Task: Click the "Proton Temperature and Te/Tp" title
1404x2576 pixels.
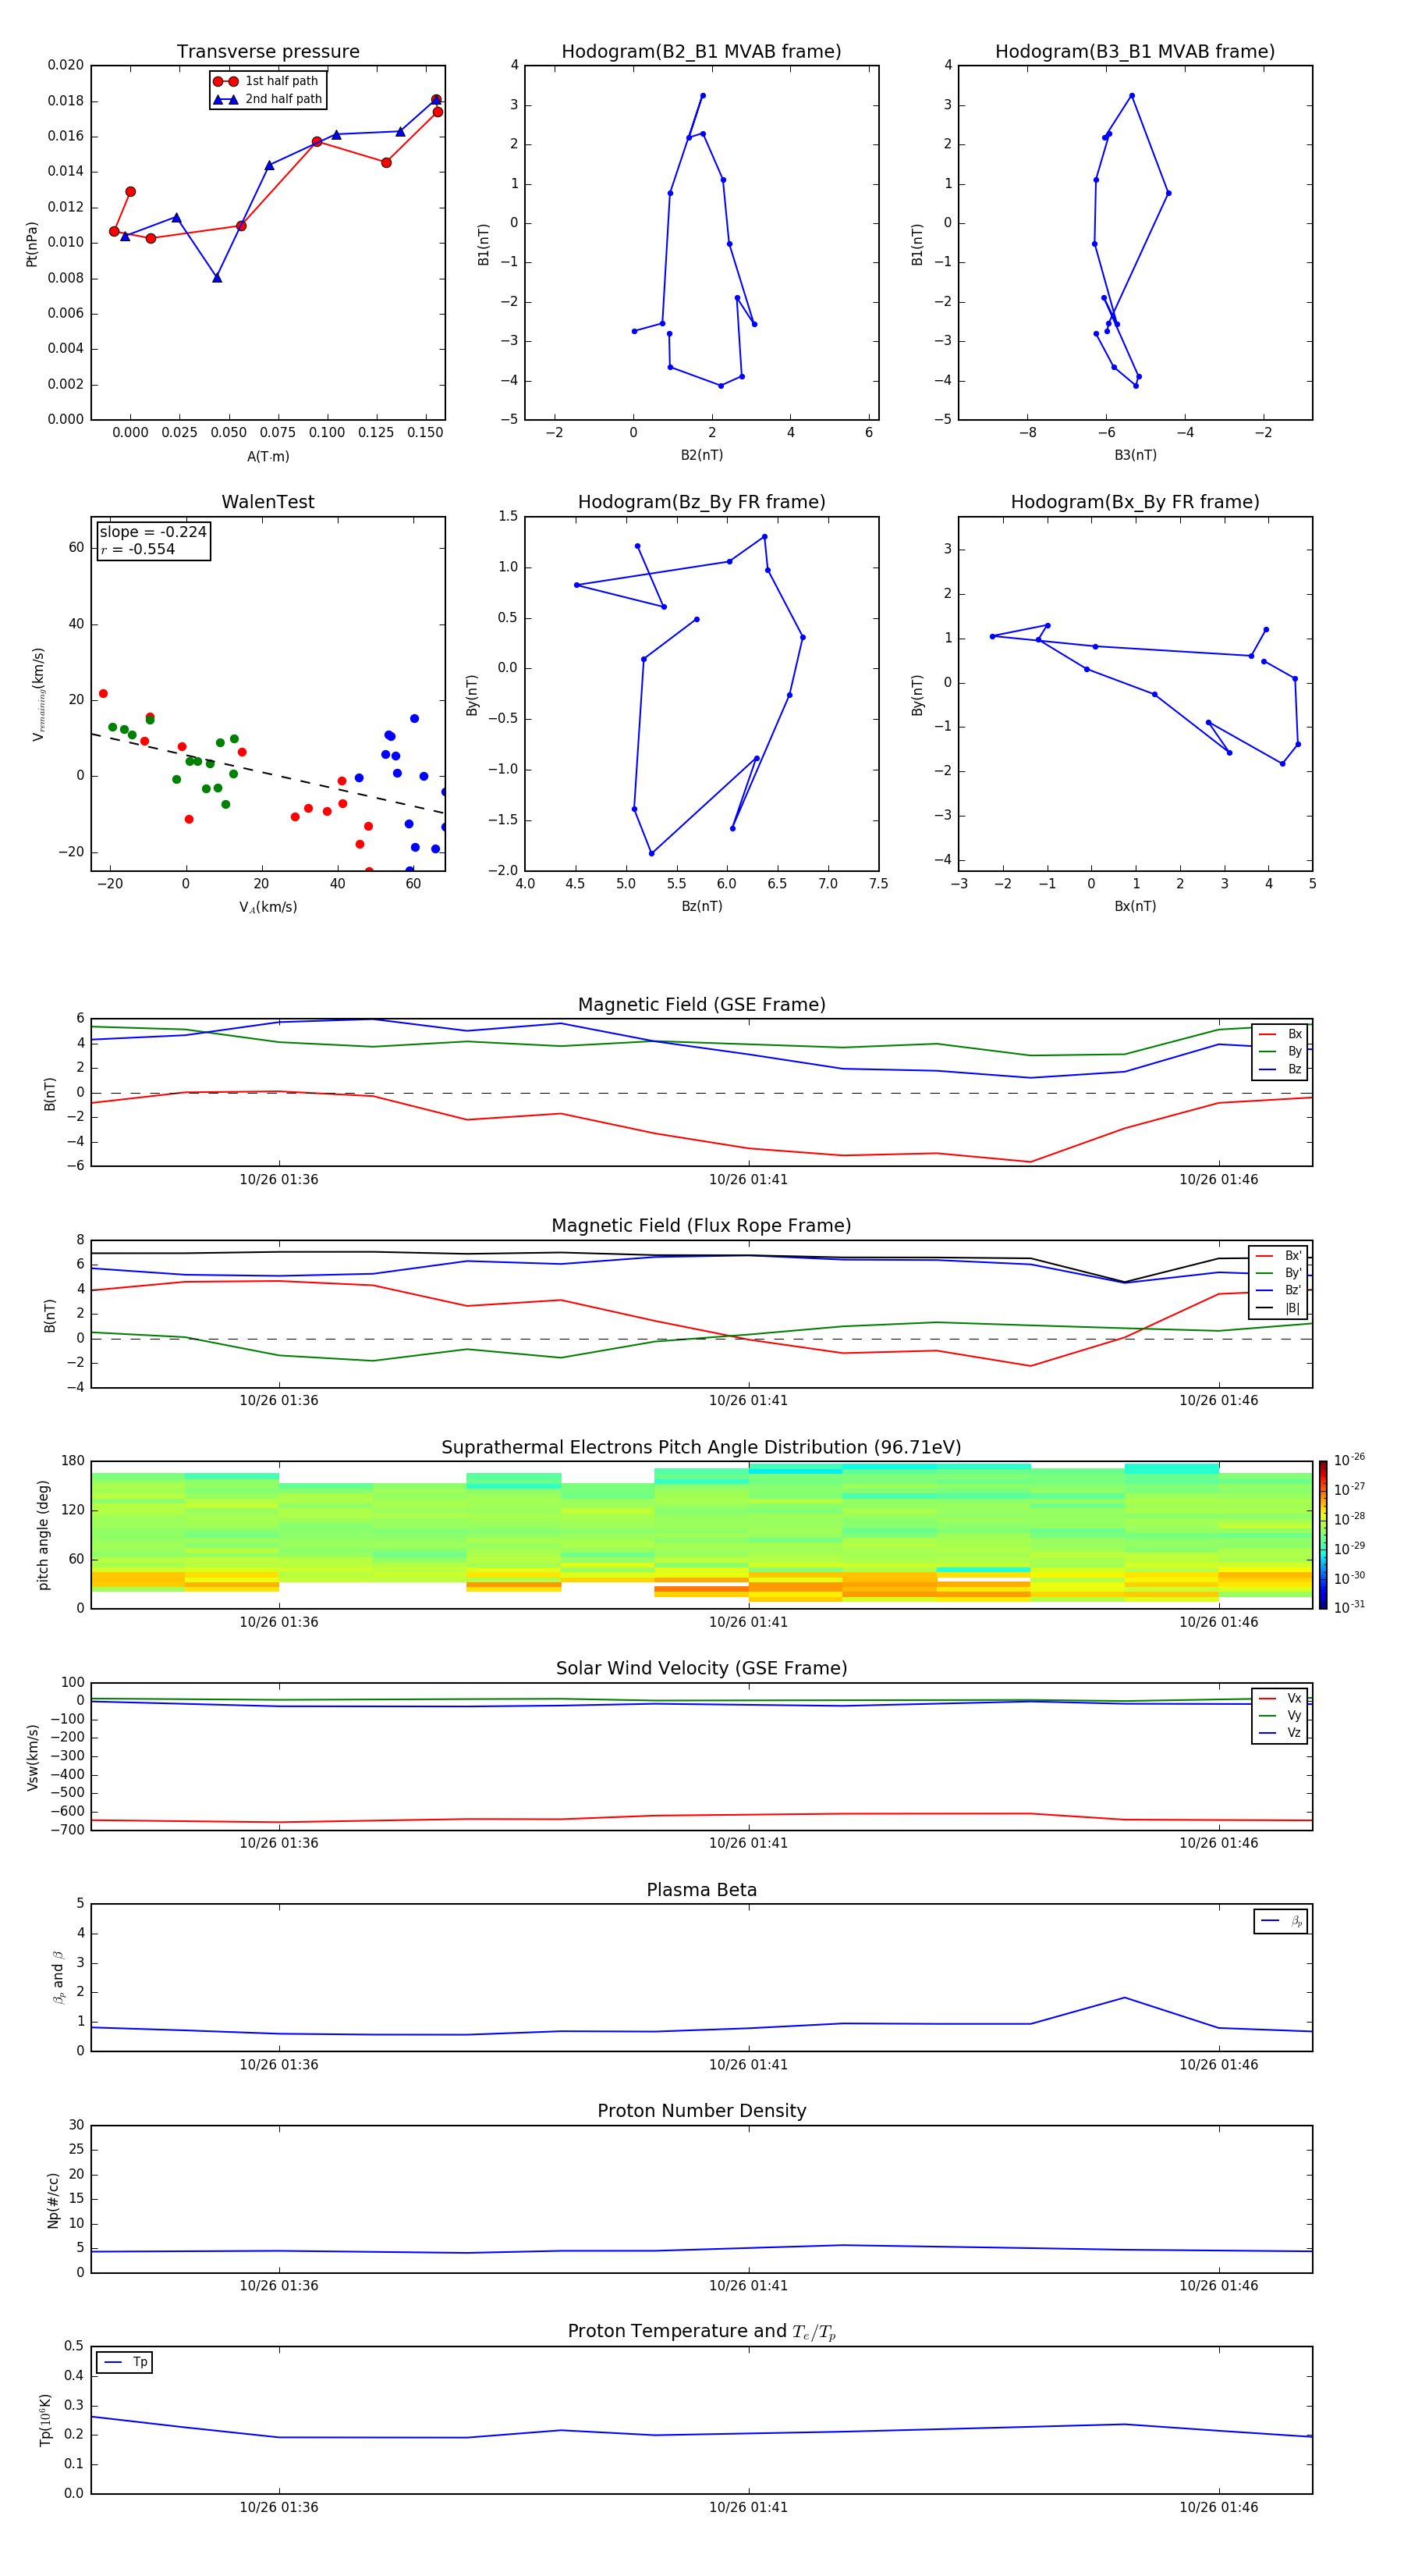Action: click(701, 2332)
